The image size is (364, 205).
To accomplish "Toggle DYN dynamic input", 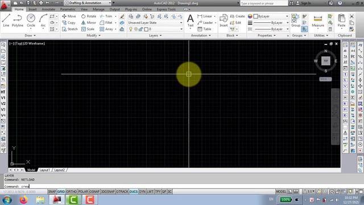I will pos(142,191).
